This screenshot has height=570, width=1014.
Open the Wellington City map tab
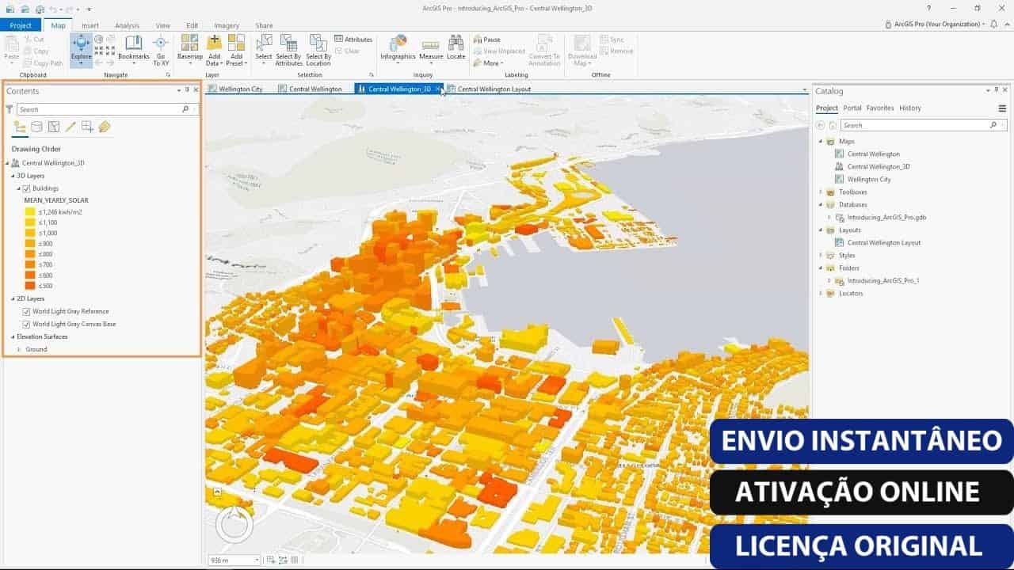pyautogui.click(x=235, y=89)
